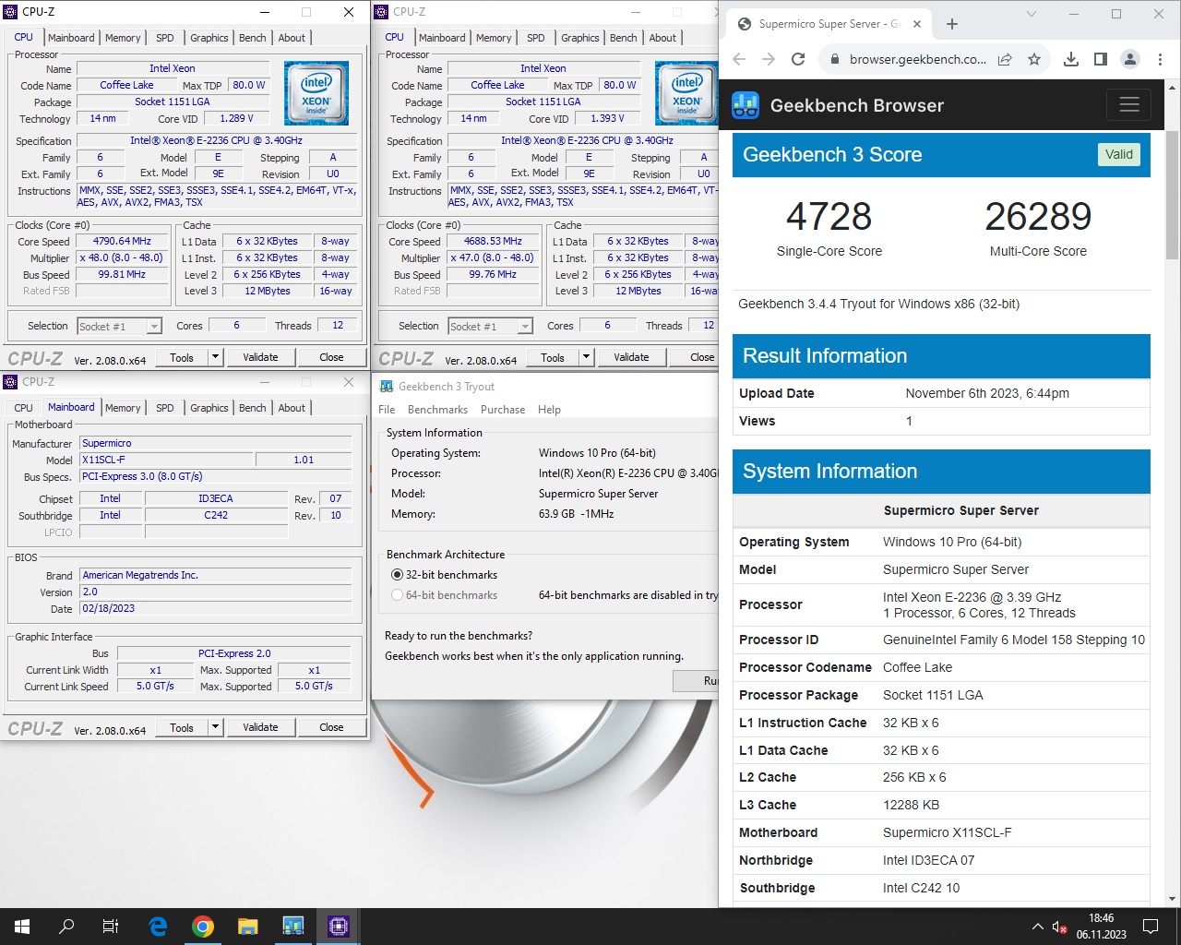Screen dimensions: 1181x945
Task: Click Core Speed value 4790.64 MHz
Action: [x=122, y=241]
